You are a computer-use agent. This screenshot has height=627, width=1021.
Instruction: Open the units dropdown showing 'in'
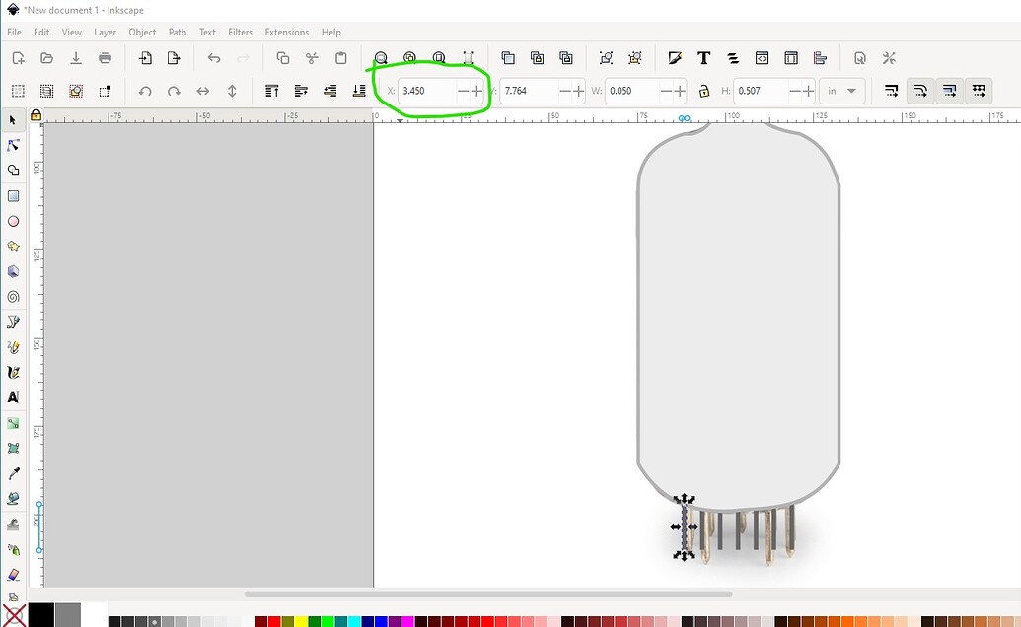pyautogui.click(x=840, y=91)
